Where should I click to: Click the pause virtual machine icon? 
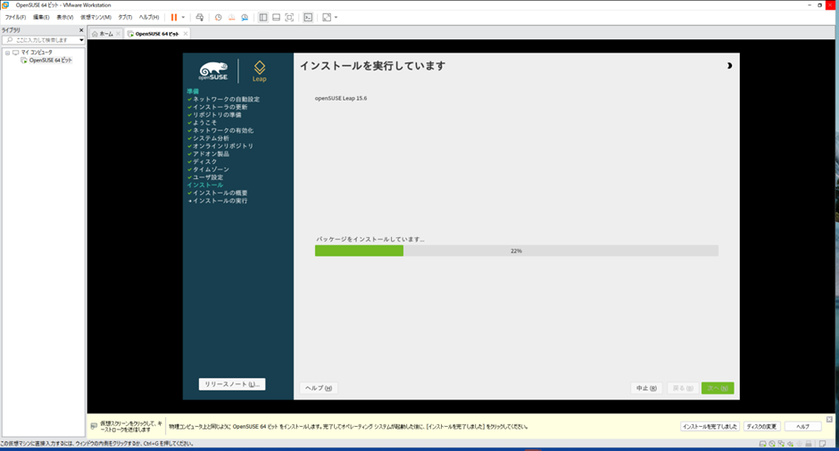[174, 17]
